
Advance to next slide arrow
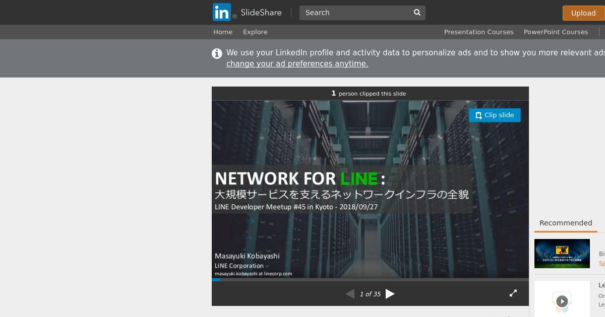pos(390,294)
